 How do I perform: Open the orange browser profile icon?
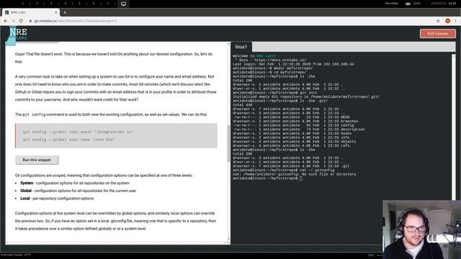click(x=447, y=21)
